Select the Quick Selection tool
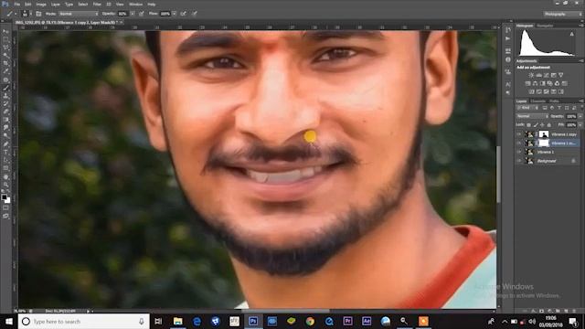The image size is (585, 329). tap(5, 56)
